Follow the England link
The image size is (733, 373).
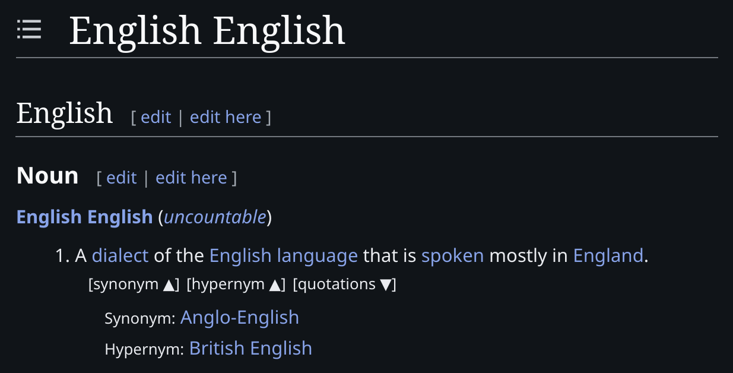point(608,255)
